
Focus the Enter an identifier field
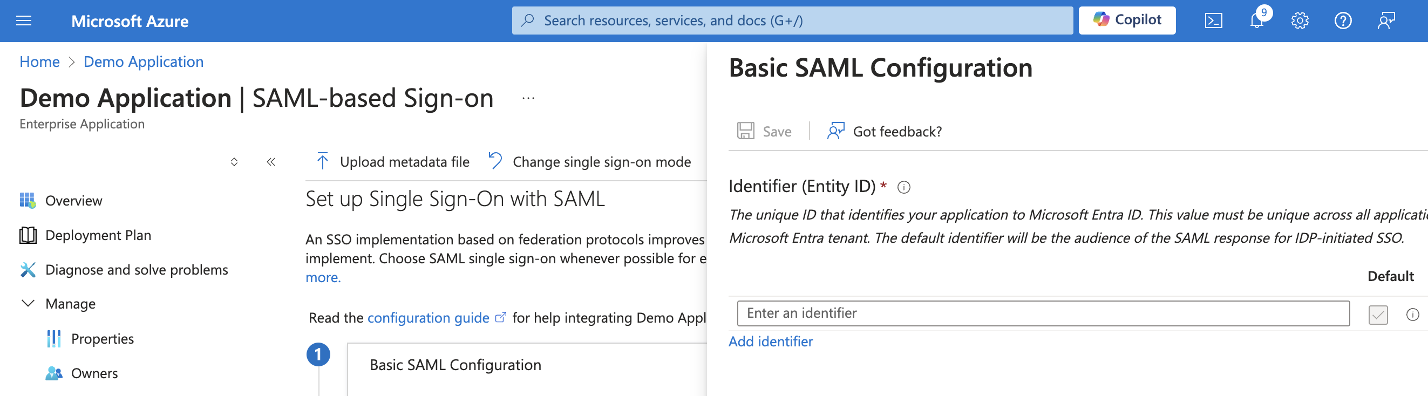pyautogui.click(x=1043, y=313)
